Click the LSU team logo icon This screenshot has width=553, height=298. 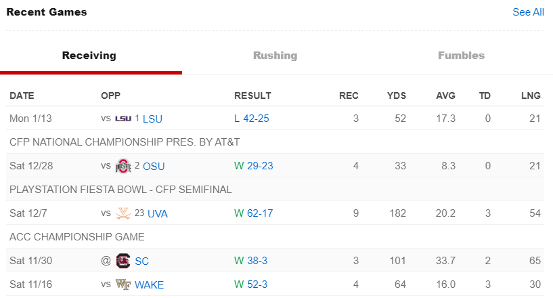[123, 119]
